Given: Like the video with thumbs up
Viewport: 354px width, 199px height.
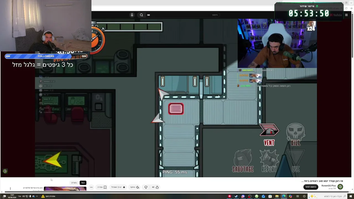Looking at the screenshot, I should (155, 187).
